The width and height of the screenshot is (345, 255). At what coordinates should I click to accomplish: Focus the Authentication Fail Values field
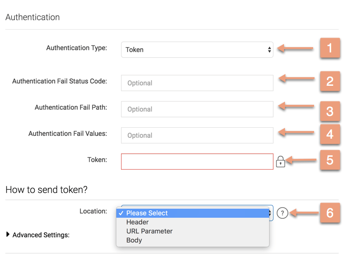197,135
